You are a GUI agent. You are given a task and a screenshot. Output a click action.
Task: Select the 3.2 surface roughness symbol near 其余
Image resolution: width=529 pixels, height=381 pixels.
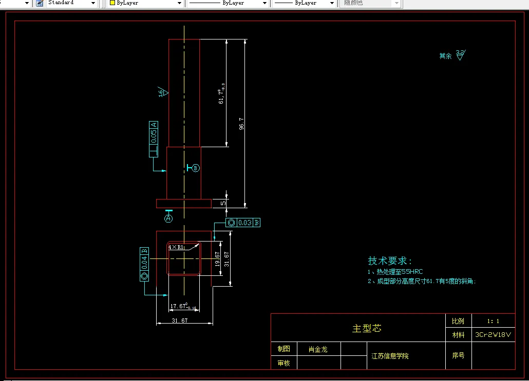[461, 55]
